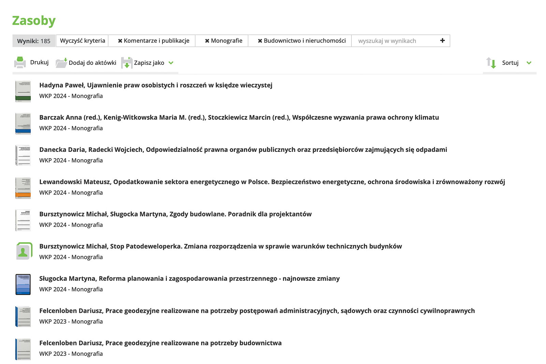Click WKP 2024 - Monografia under Hadyna Paweł
The image size is (546, 364).
[x=71, y=96]
